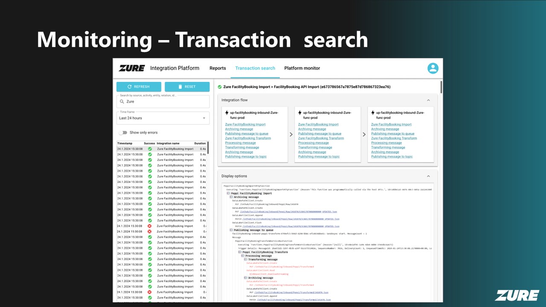Open Zure FacilityBooking Transform link in middle card

pyautogui.click(x=321, y=138)
